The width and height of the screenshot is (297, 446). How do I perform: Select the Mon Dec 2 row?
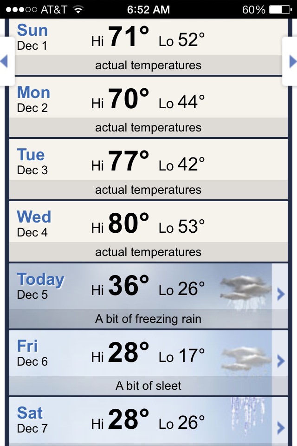click(148, 107)
